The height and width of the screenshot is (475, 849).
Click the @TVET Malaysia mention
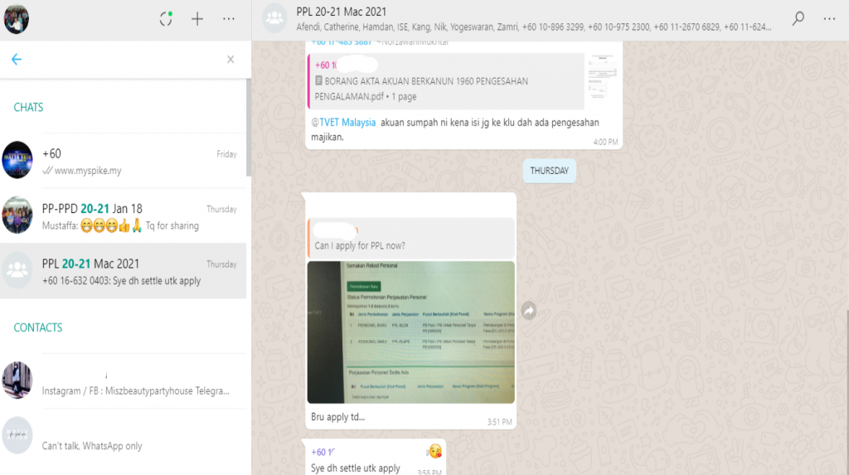[x=343, y=123]
